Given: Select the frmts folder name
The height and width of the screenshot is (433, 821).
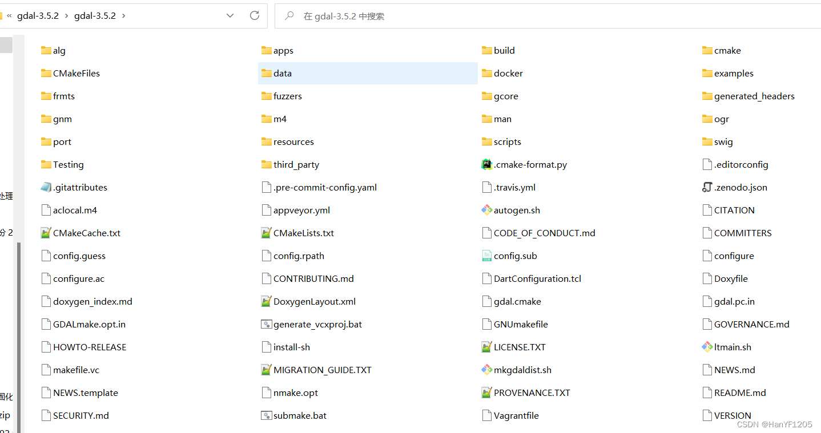Looking at the screenshot, I should [64, 96].
